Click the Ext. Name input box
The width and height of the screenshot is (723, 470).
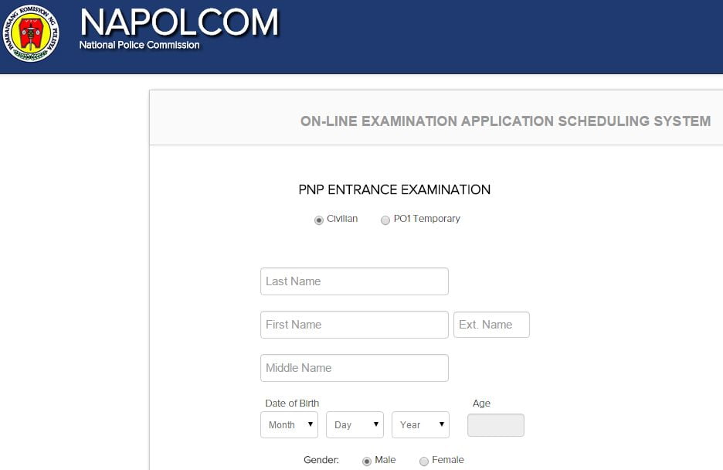click(x=491, y=324)
